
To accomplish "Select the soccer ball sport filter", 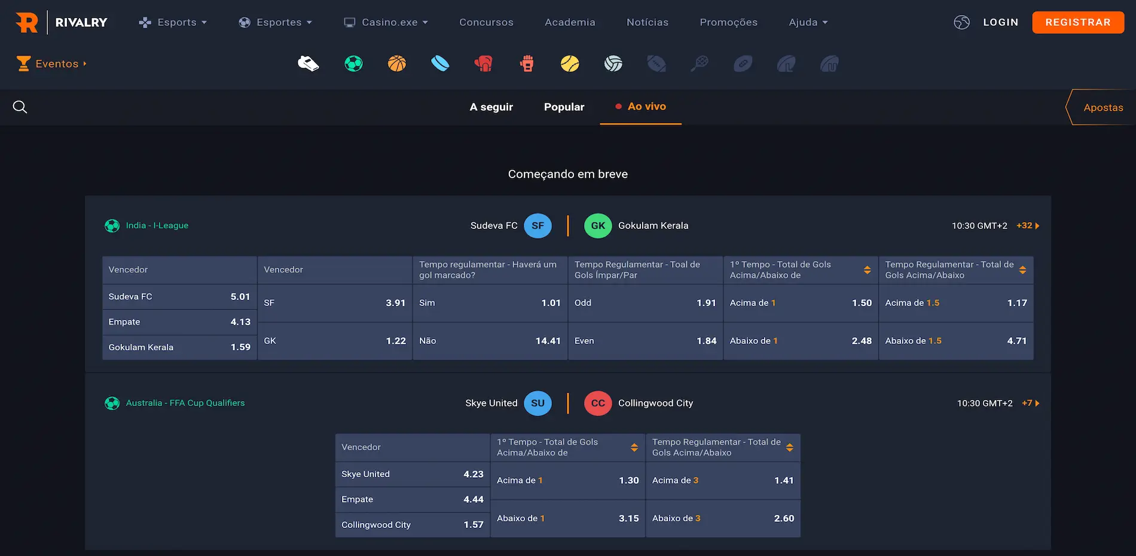I will tap(353, 63).
